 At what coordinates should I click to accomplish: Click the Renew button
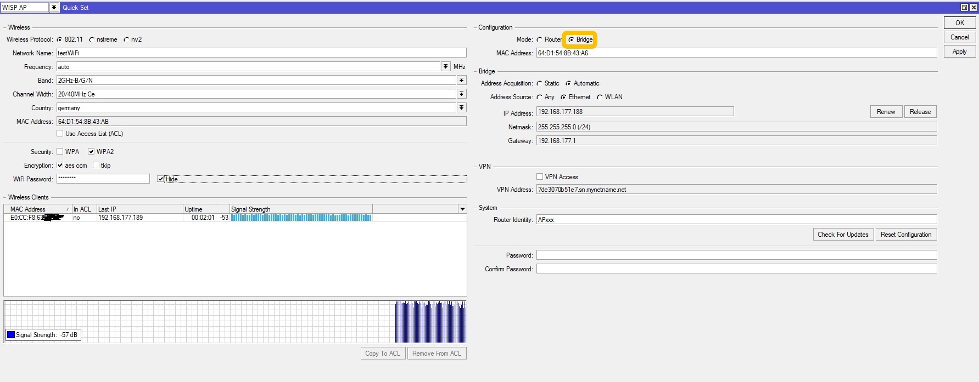[886, 112]
